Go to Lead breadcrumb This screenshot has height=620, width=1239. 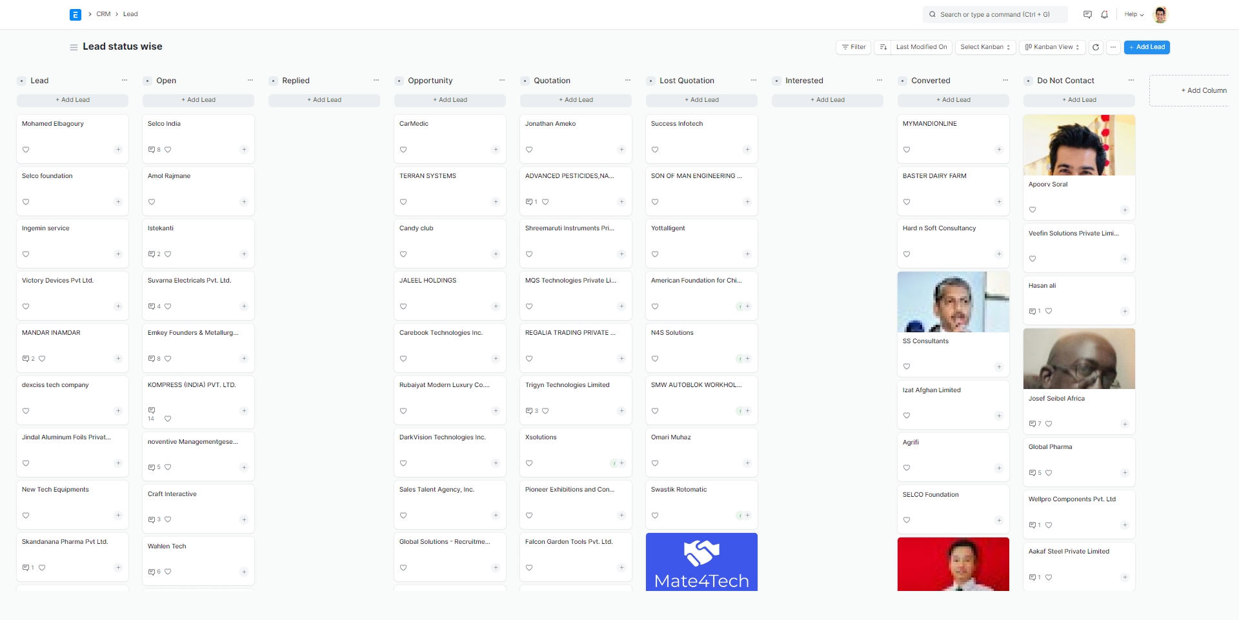point(130,14)
